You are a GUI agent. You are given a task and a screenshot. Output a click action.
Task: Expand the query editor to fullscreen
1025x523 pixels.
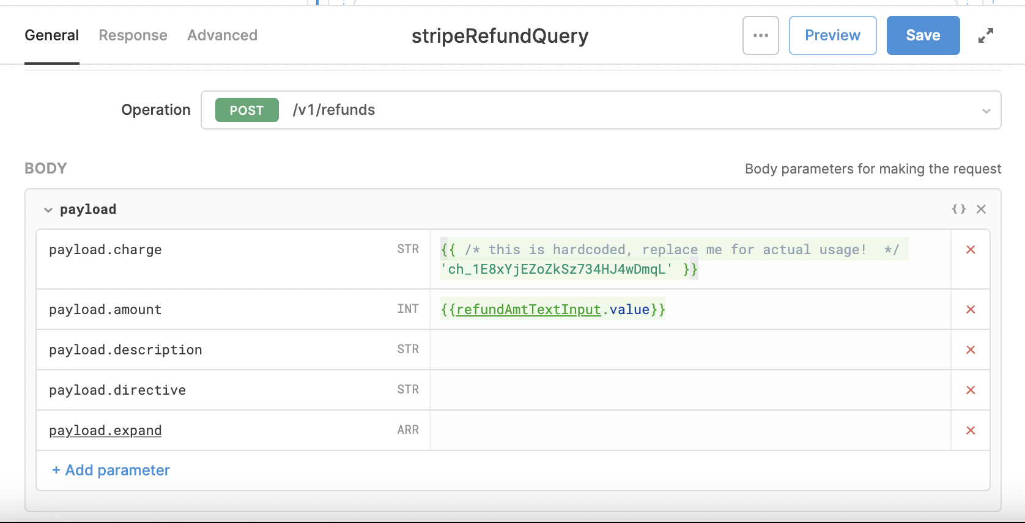[985, 35]
